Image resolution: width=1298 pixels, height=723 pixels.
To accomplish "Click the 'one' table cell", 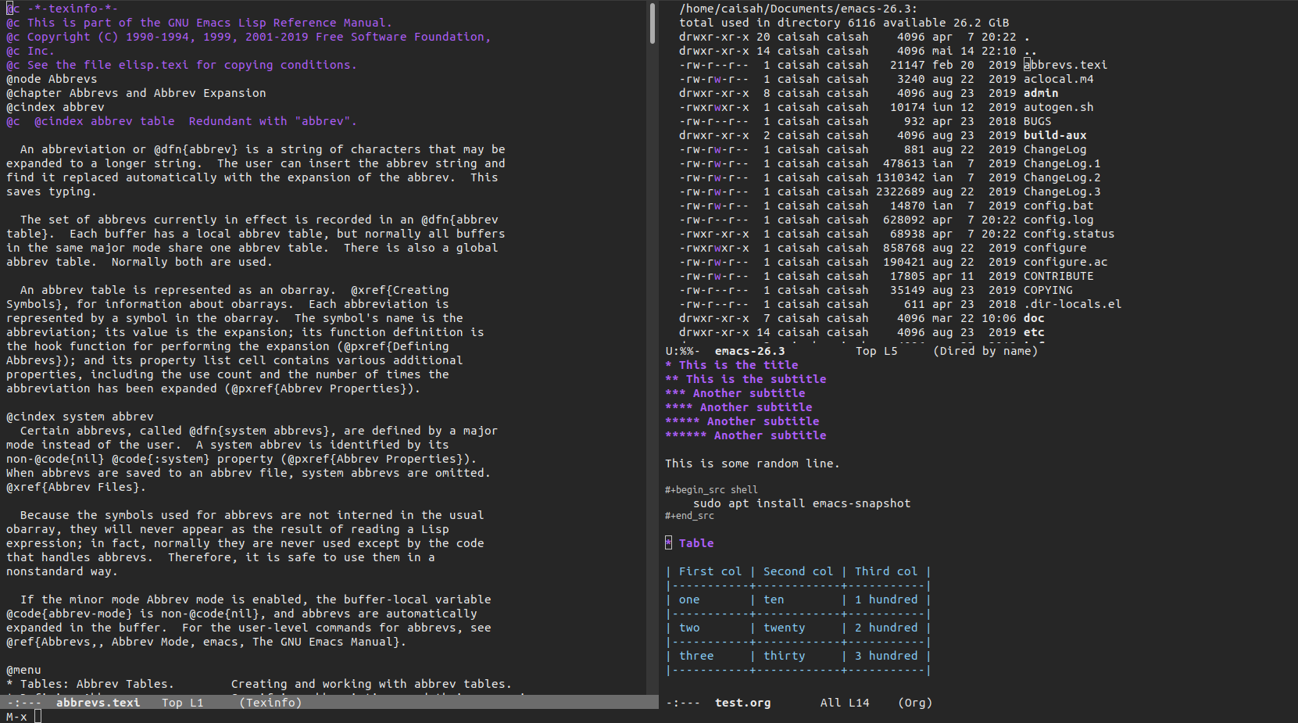I will tap(689, 600).
